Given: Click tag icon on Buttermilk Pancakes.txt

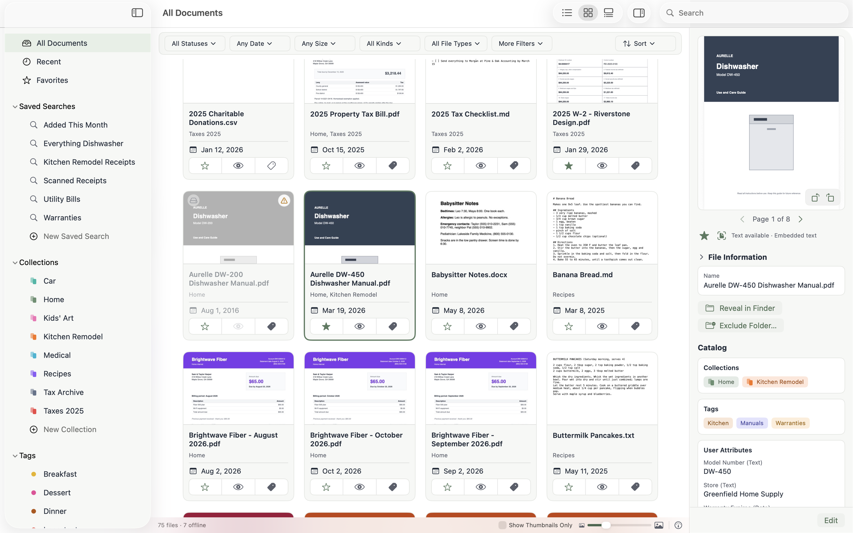Looking at the screenshot, I should point(635,487).
